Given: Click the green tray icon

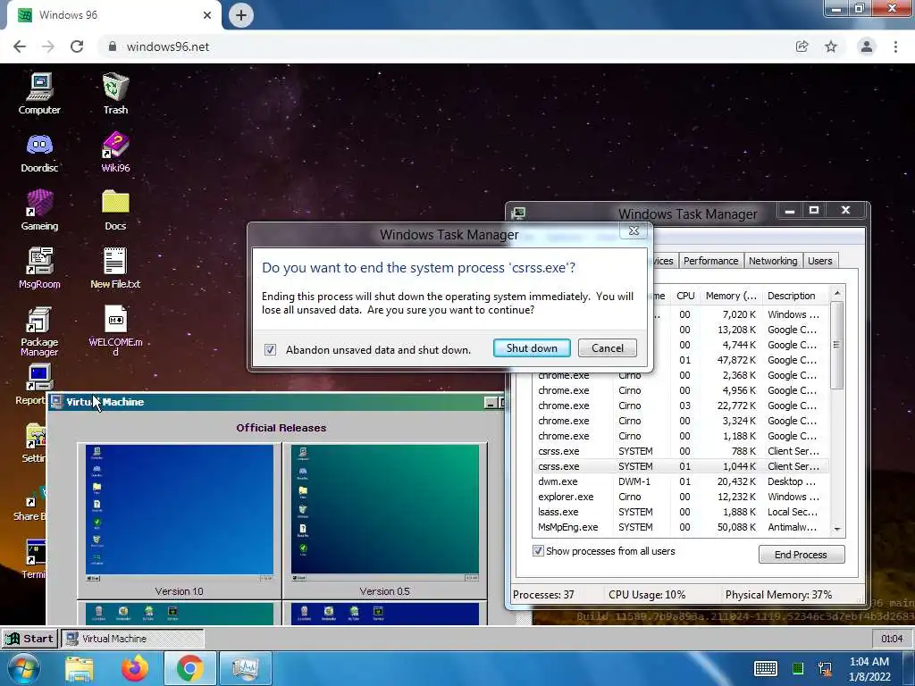Looking at the screenshot, I should [798, 668].
